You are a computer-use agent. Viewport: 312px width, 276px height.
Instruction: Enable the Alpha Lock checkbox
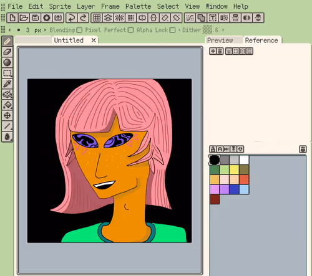click(x=172, y=30)
